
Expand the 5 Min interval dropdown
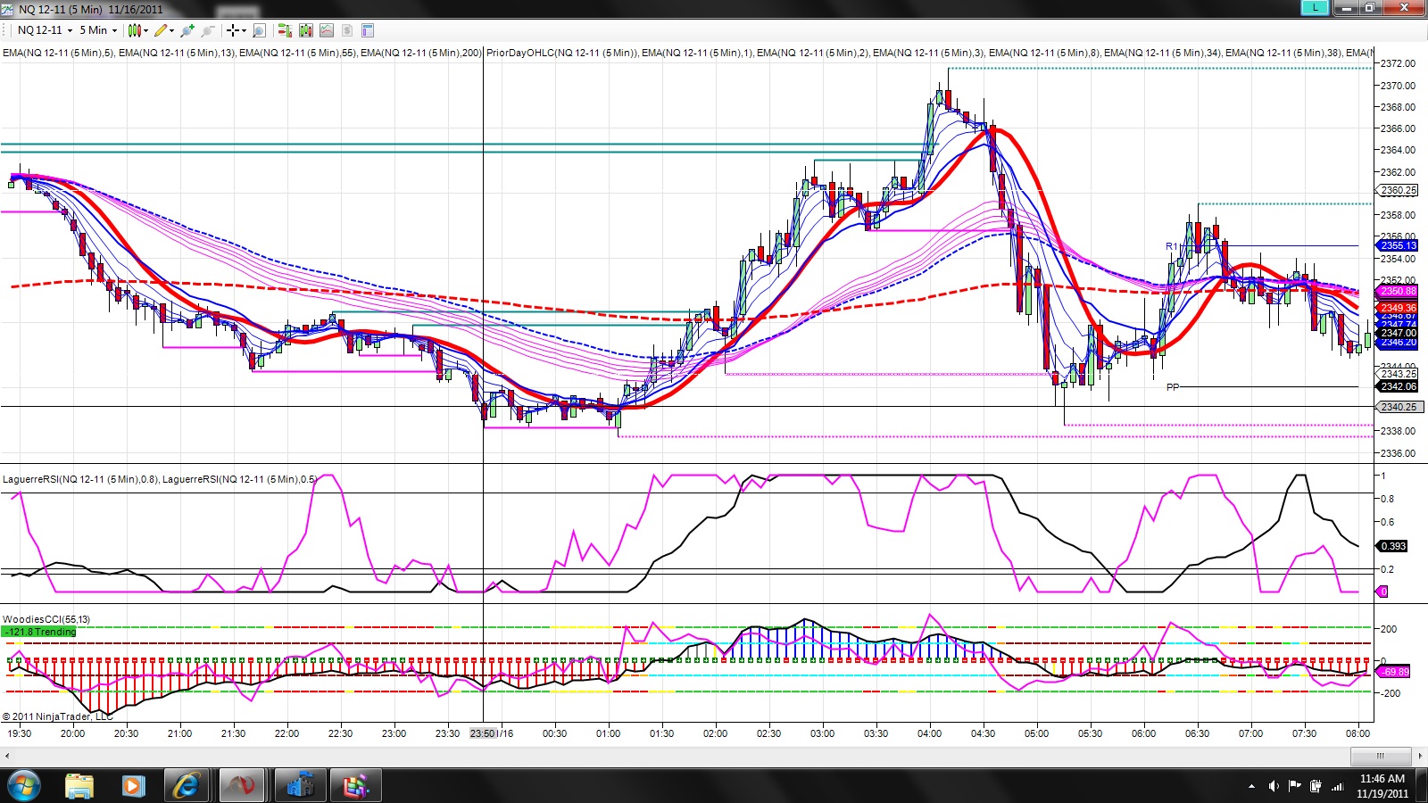click(x=99, y=30)
